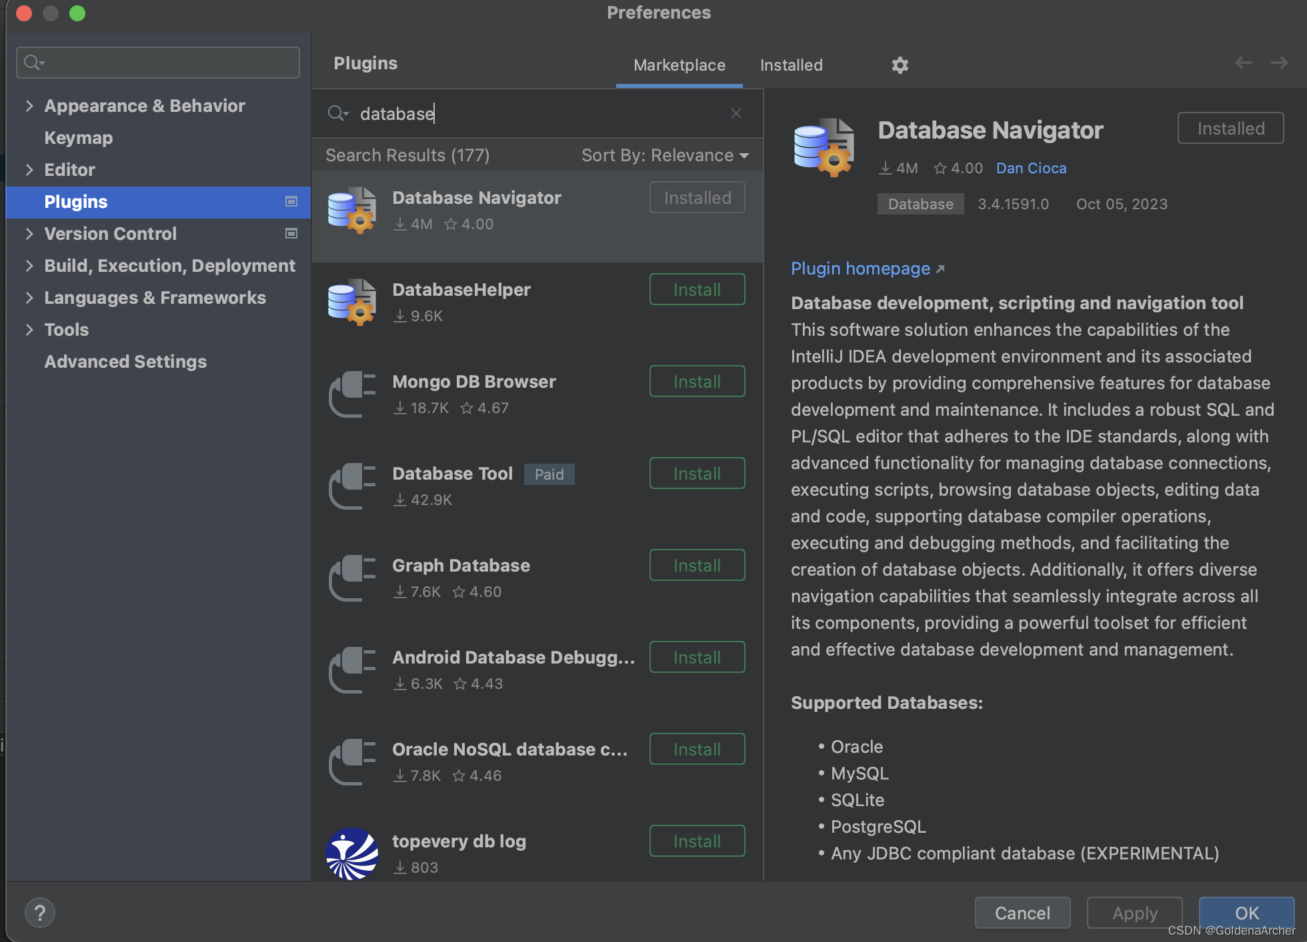Click the Oracle NoSQL plugin icon
Image resolution: width=1307 pixels, height=942 pixels.
point(351,762)
